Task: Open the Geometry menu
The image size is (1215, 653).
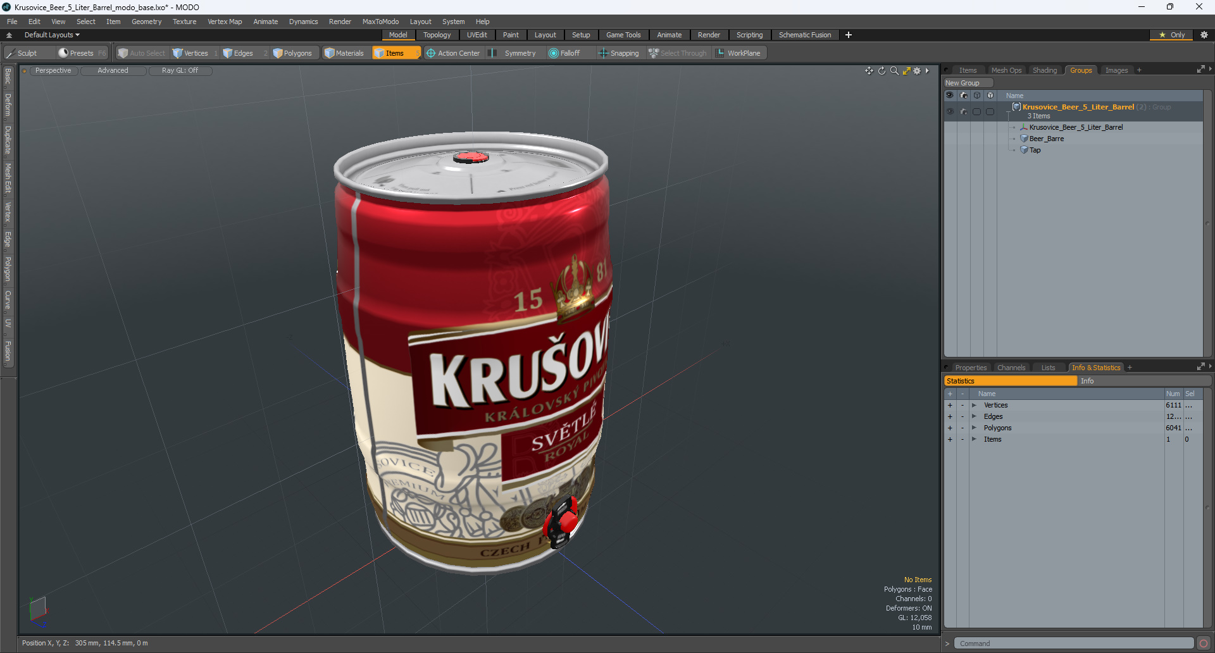Action: [x=146, y=22]
